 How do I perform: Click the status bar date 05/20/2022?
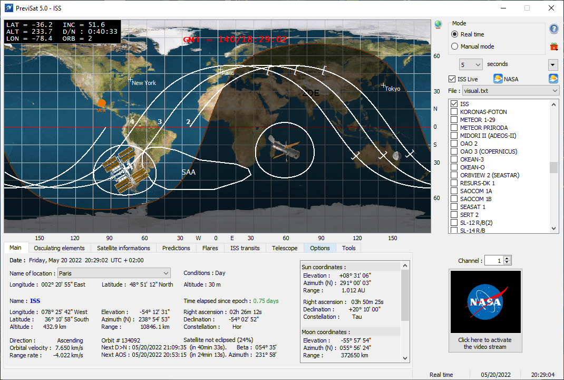coord(495,375)
